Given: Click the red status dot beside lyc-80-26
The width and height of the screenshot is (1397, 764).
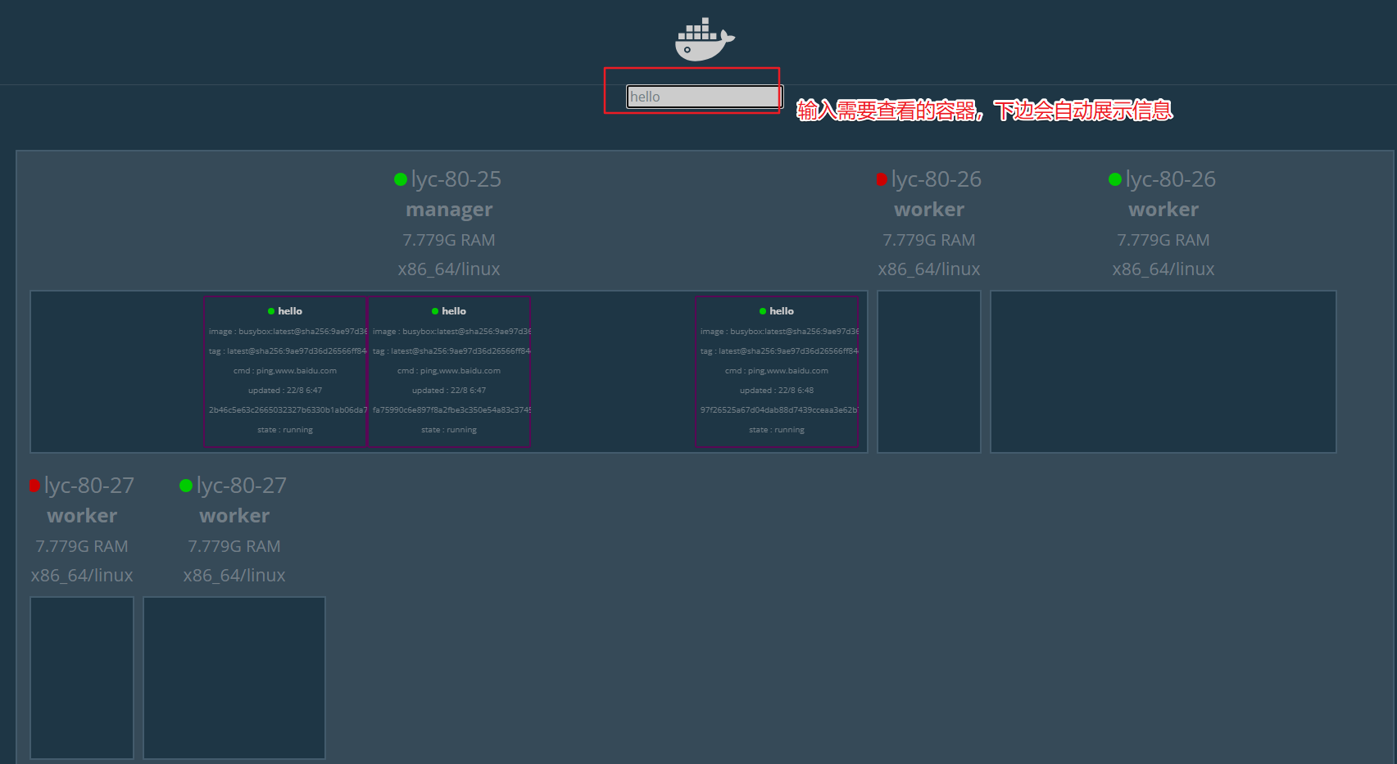Looking at the screenshot, I should pyautogui.click(x=882, y=179).
